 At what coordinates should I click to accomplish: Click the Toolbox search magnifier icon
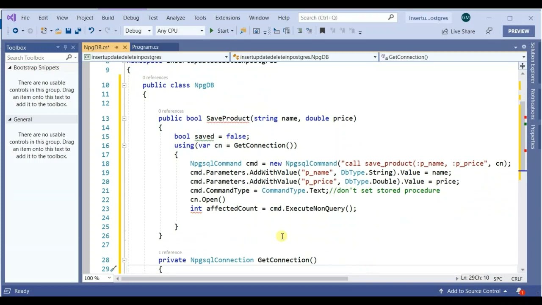69,57
